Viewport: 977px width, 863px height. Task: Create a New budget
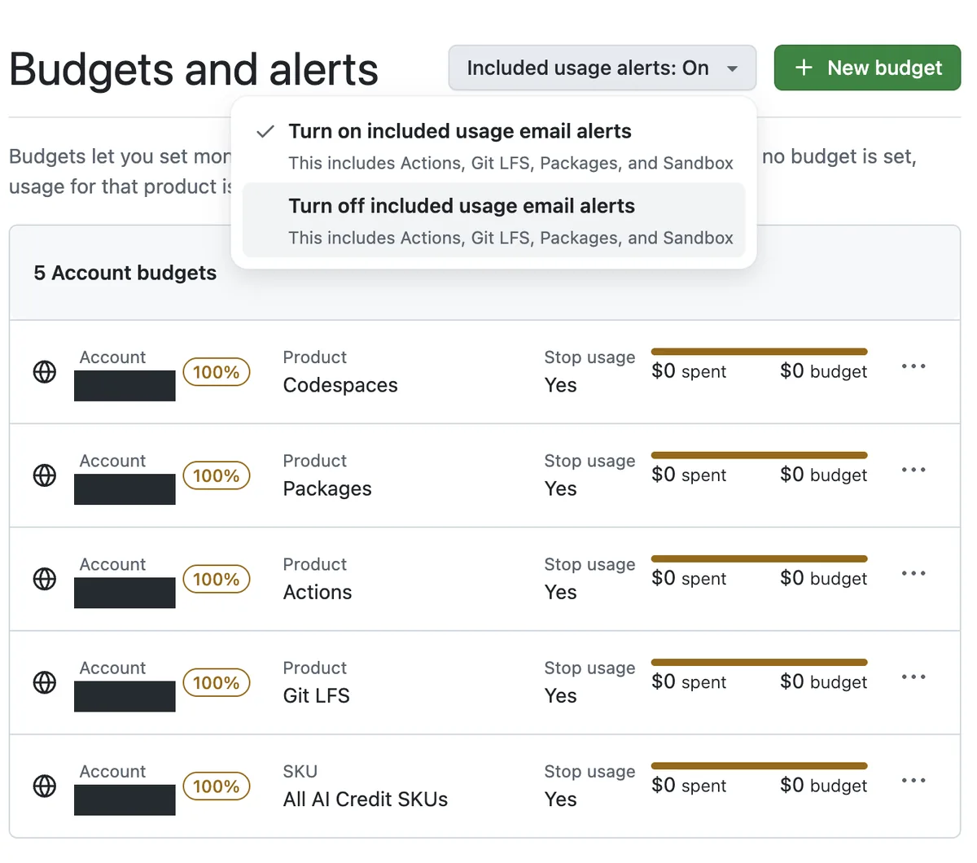867,68
